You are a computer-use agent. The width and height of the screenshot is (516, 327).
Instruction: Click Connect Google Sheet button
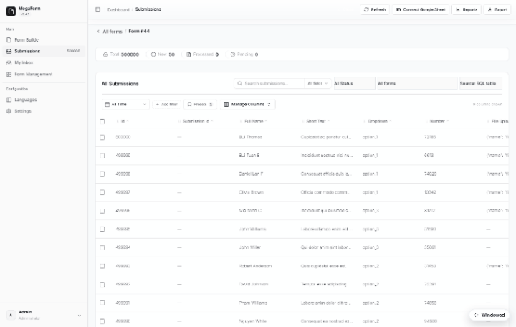[421, 9]
